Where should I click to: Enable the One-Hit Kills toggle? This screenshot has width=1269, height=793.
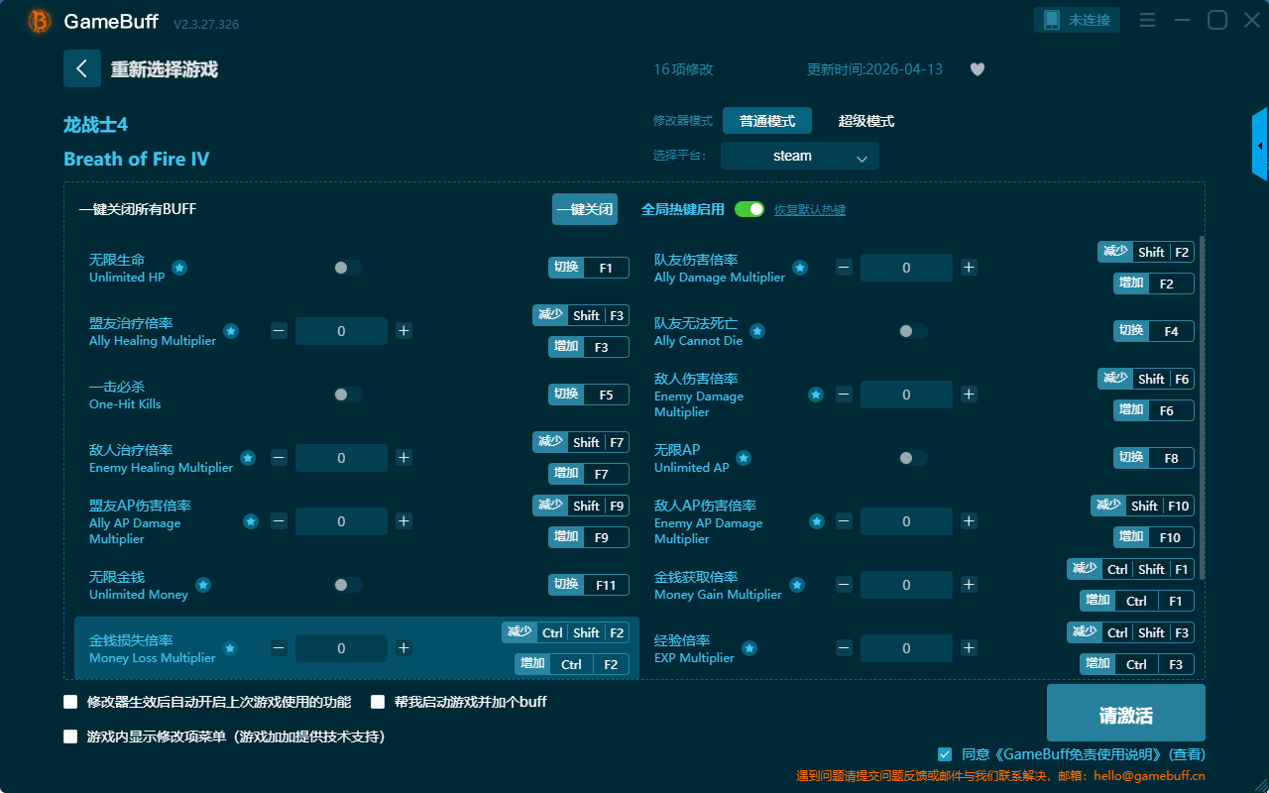347,395
